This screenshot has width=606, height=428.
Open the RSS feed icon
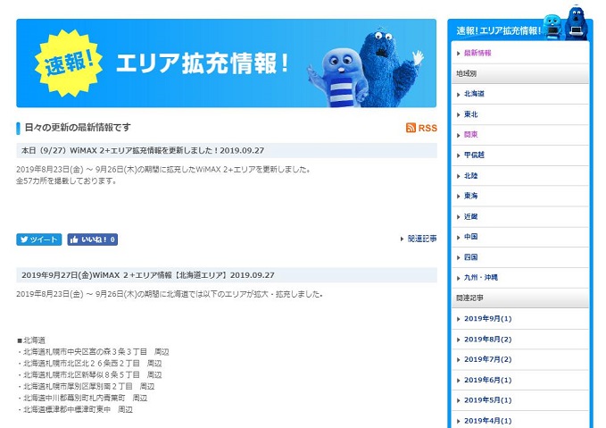[411, 128]
